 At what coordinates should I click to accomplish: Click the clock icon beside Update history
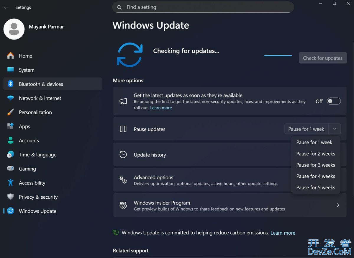pyautogui.click(x=123, y=155)
